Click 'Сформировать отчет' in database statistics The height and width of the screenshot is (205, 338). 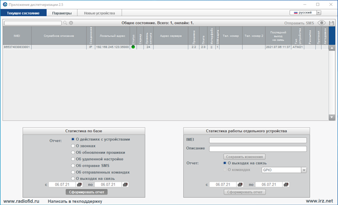(x=86, y=192)
